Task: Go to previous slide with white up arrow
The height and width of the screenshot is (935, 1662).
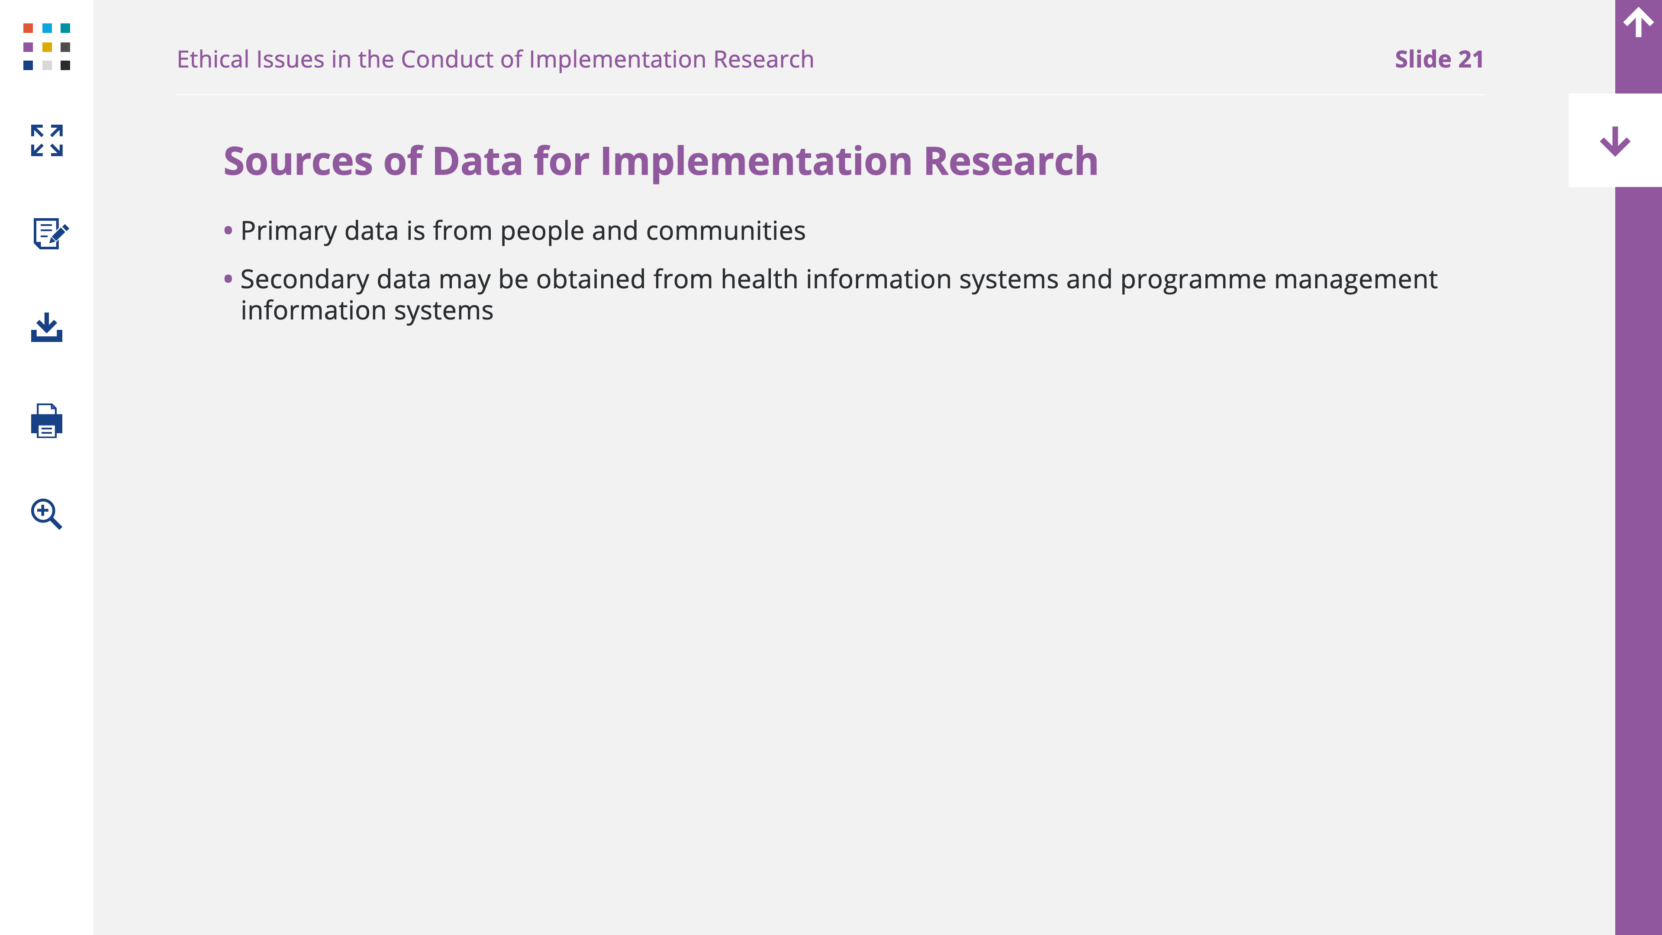Action: tap(1638, 23)
